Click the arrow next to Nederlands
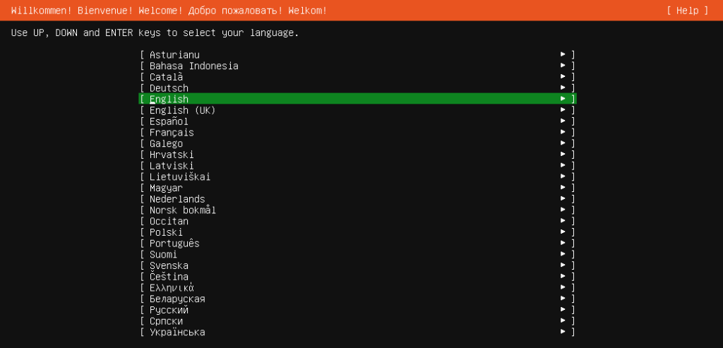 coord(563,199)
